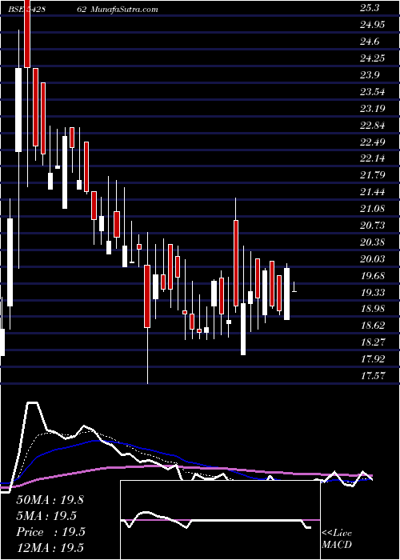Screen dimensions: 400x560
Task: Click the 19.33 price axis label
Action: pos(372,293)
